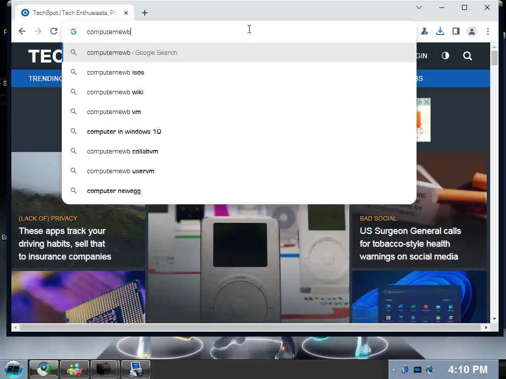Reload the page with the refresh icon
The width and height of the screenshot is (506, 379).
pos(54,31)
